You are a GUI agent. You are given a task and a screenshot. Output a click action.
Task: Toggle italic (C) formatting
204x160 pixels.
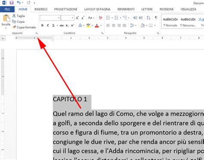48,25
